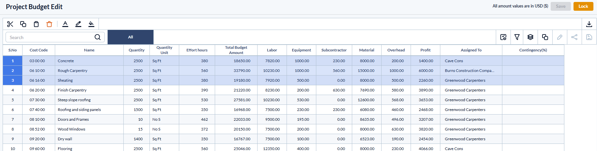Screen dimensions: 597x151
Task: Open the filter funnel icon
Action: click(517, 37)
